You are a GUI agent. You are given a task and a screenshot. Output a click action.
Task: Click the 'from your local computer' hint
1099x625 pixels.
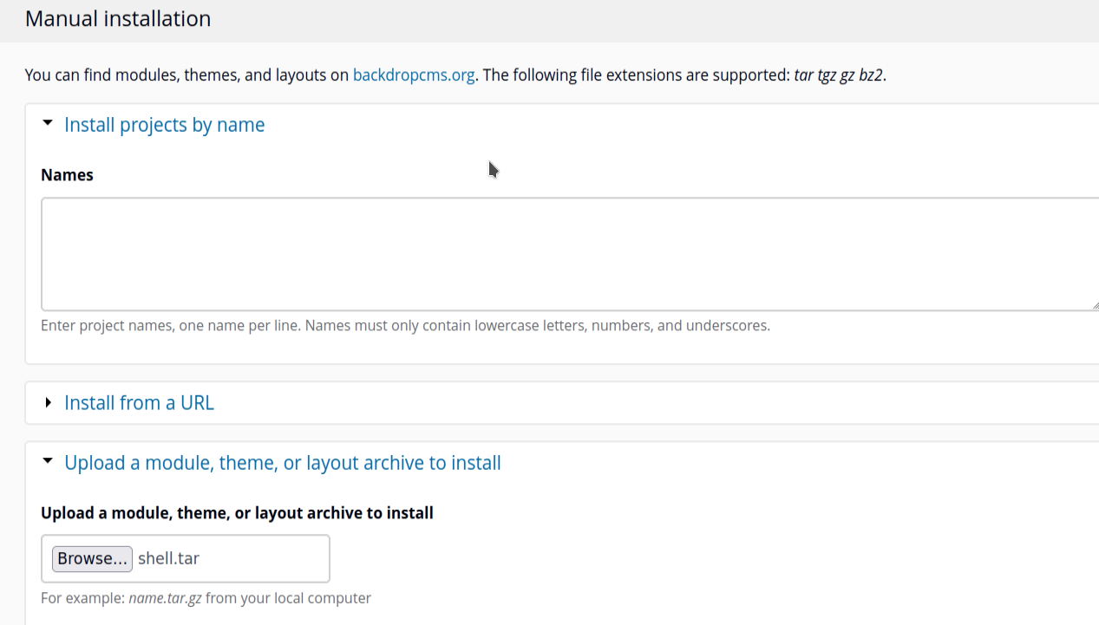(x=288, y=598)
